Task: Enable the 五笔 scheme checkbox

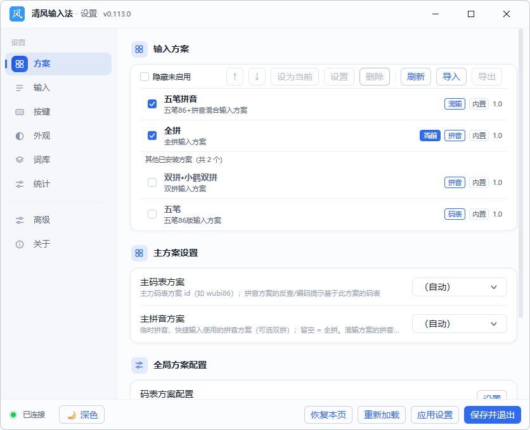Action: click(152, 214)
